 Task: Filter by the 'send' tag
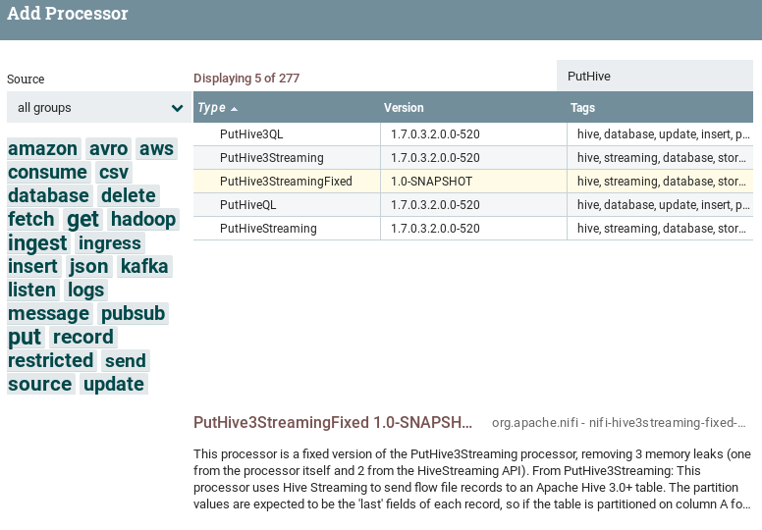click(x=126, y=360)
